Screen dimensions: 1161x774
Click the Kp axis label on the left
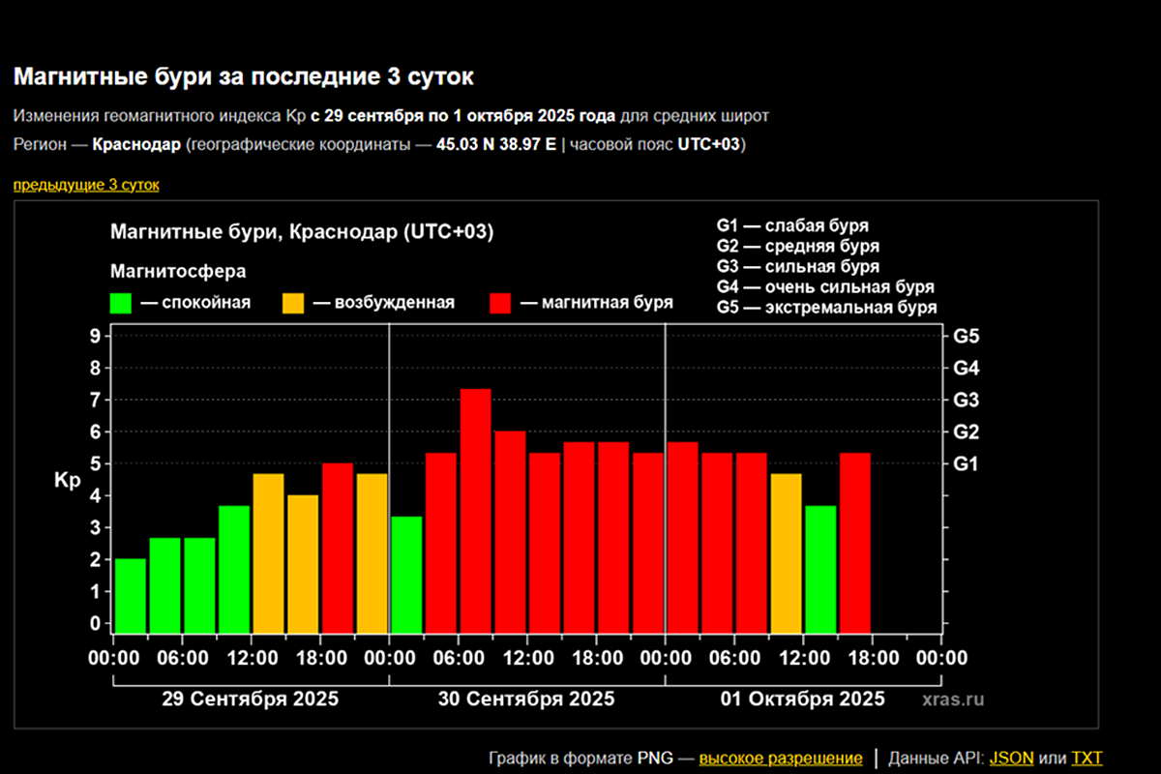click(67, 480)
